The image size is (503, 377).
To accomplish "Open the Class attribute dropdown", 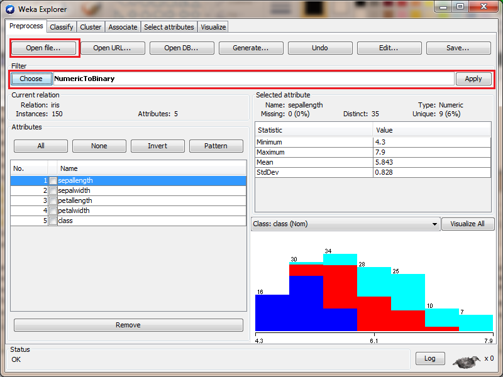I will (x=345, y=224).
